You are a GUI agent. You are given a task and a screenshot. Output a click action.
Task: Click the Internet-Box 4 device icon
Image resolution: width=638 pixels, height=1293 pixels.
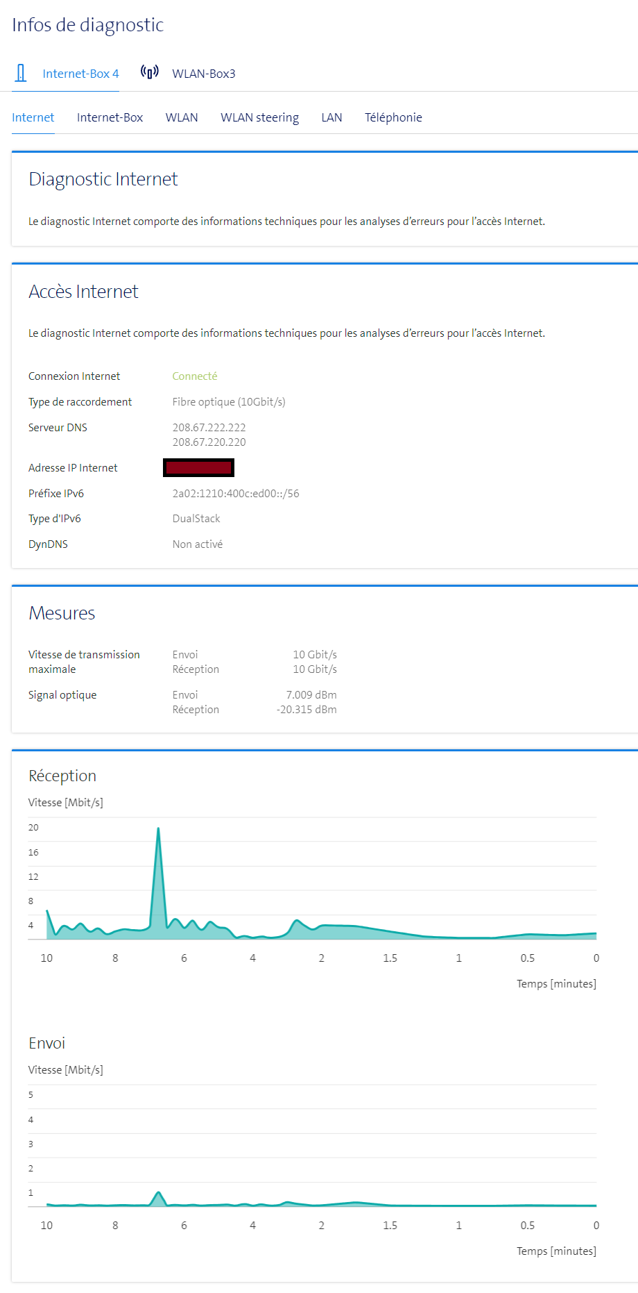tap(21, 73)
